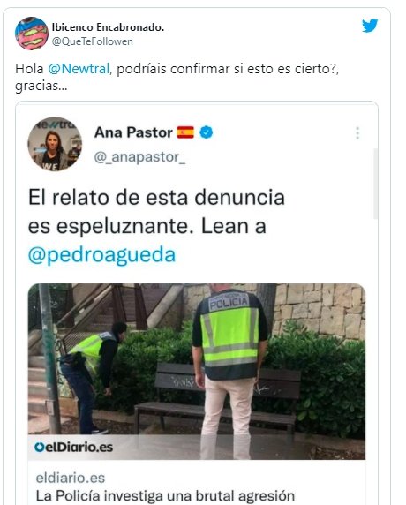This screenshot has width=406, height=505.
Task: Click the @_anapastor_ handle
Action: pyautogui.click(x=139, y=157)
